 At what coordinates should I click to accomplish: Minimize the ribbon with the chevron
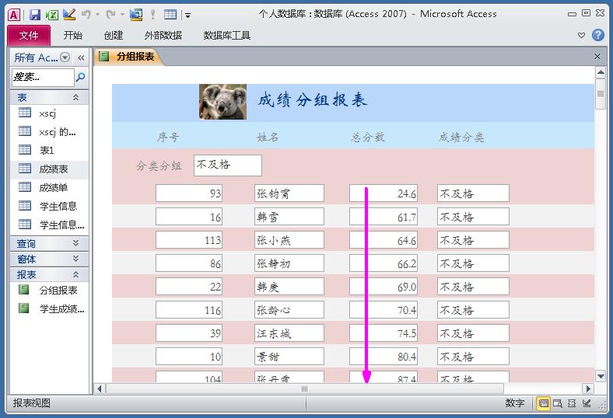[x=581, y=35]
